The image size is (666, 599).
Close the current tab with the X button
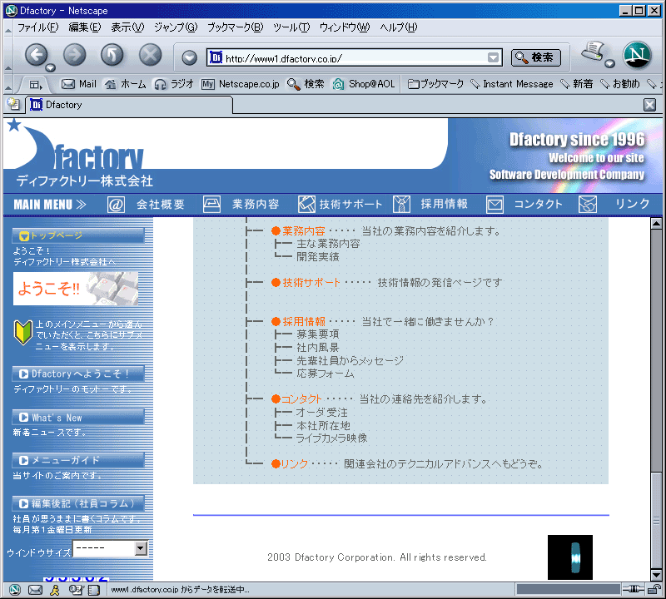click(x=650, y=105)
